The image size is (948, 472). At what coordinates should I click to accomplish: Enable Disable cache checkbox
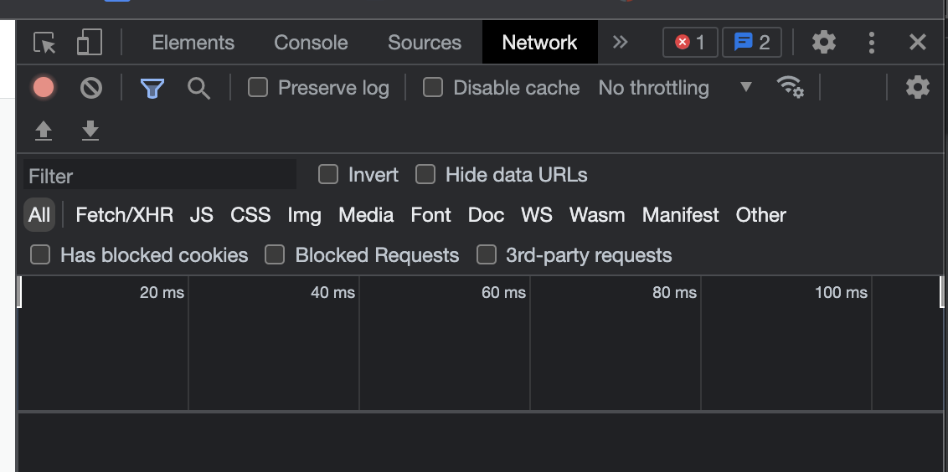click(433, 88)
